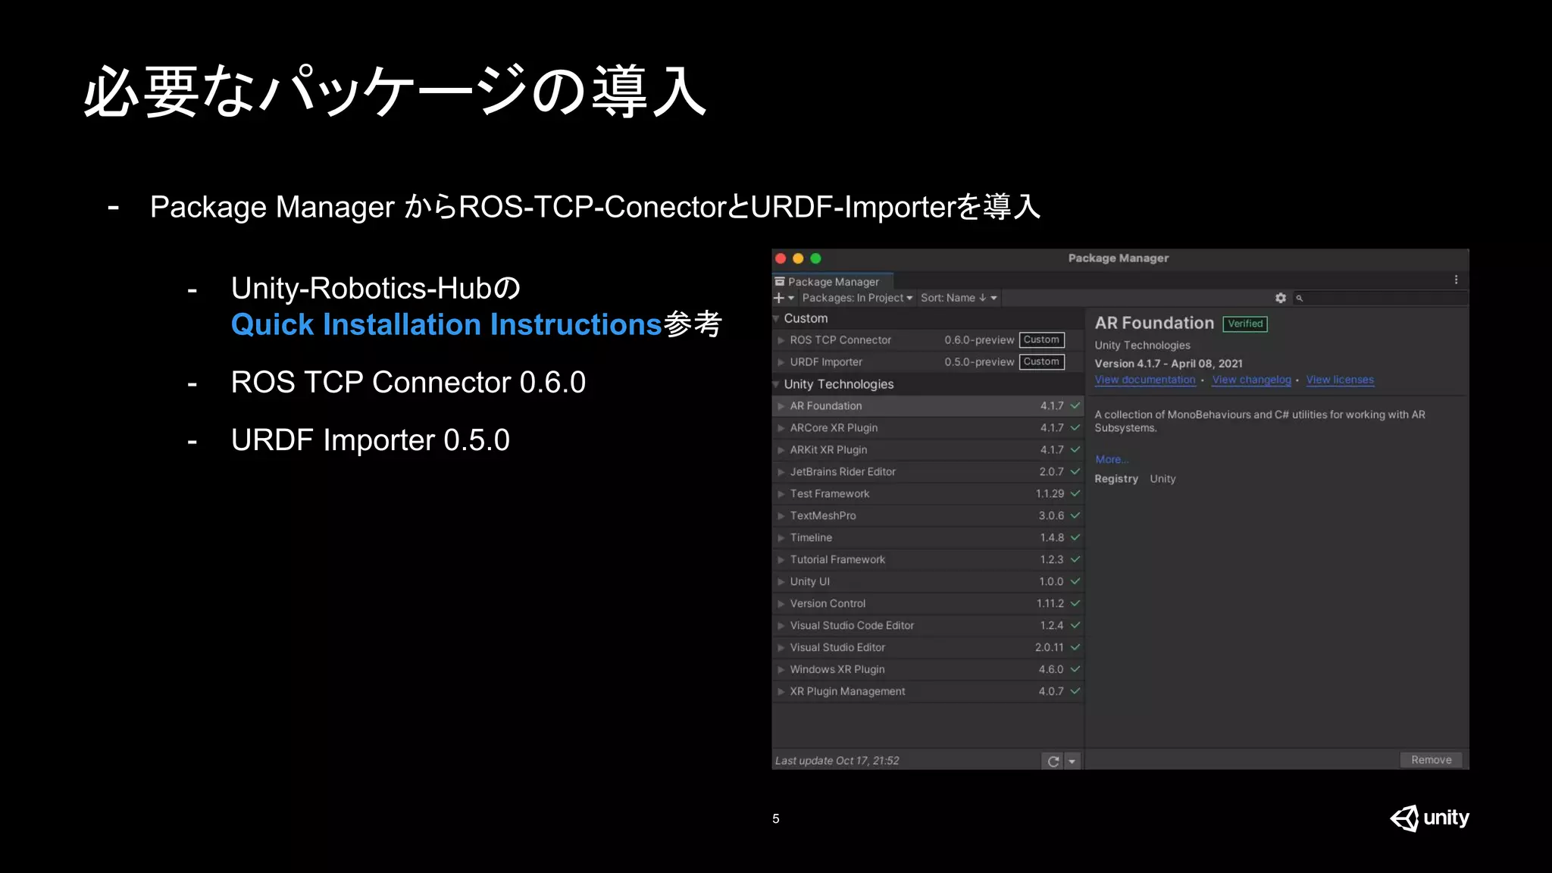Select the Test Framework package

[928, 493]
